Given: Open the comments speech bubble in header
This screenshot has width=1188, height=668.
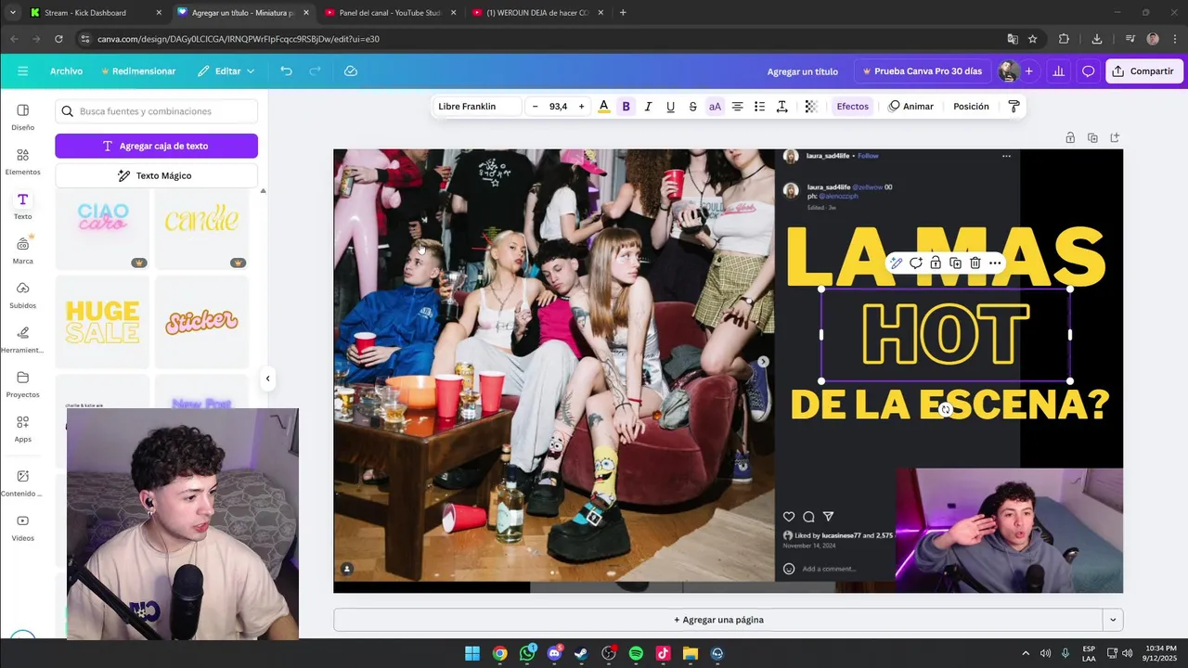Looking at the screenshot, I should click(1089, 71).
